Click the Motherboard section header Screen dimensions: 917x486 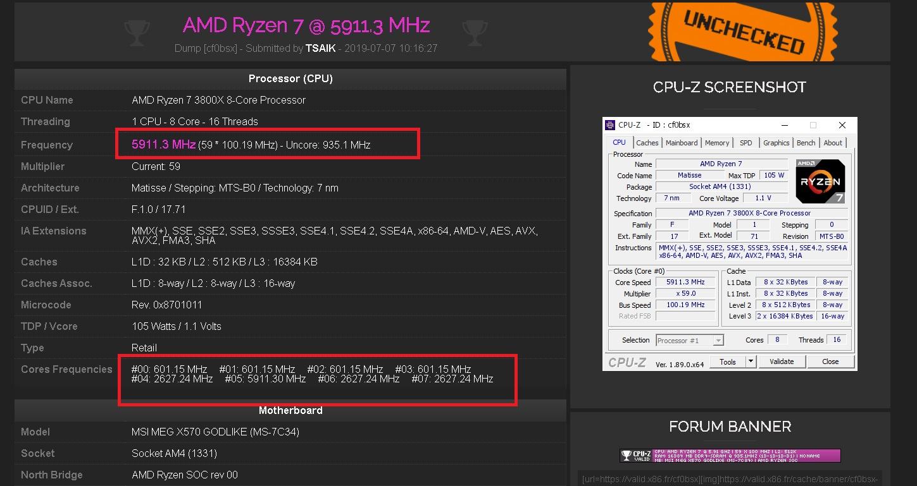(290, 411)
